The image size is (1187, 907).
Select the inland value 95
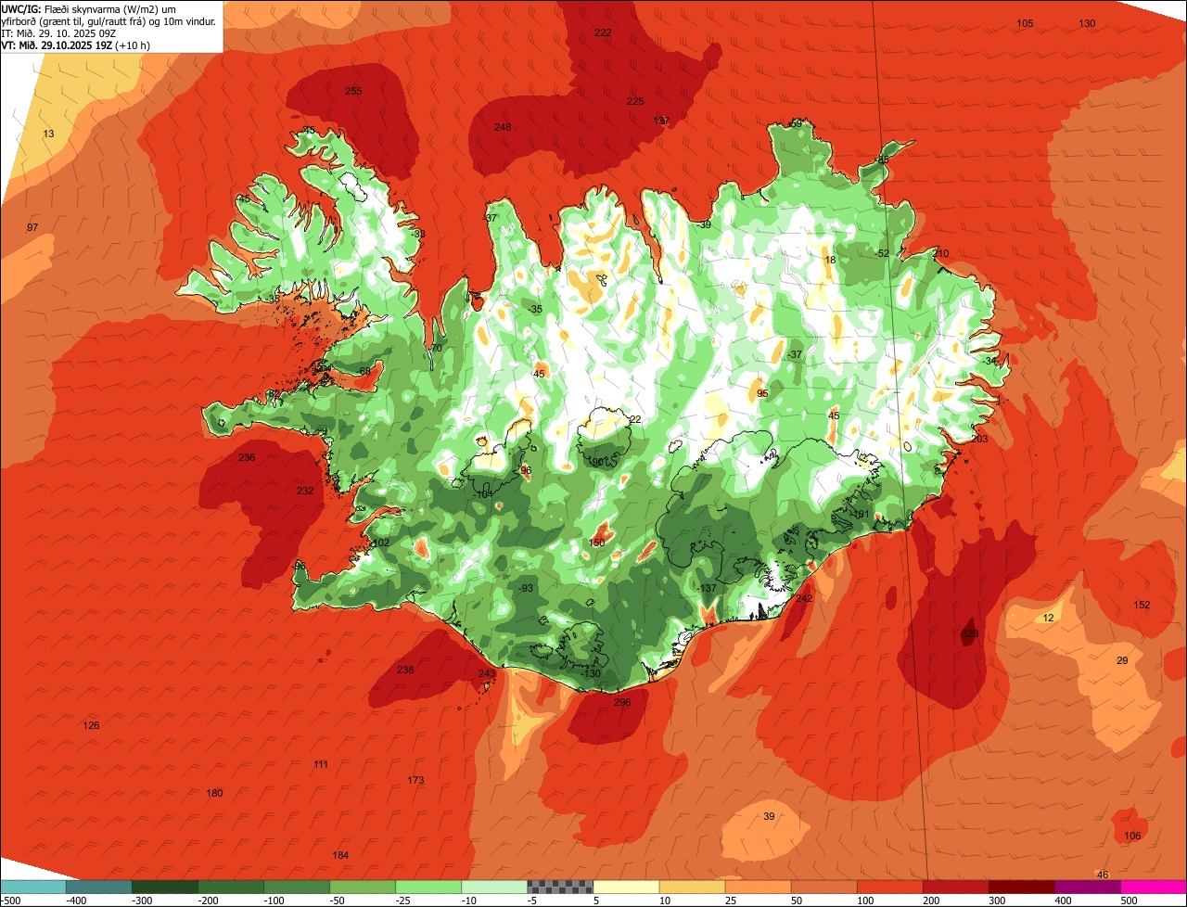pyautogui.click(x=762, y=394)
